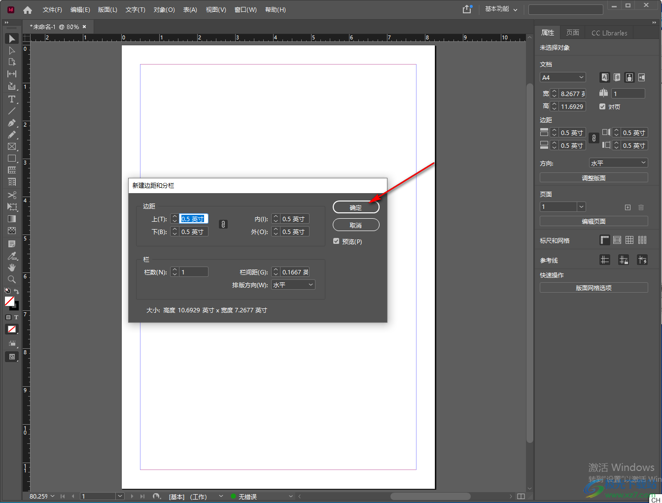662x503 pixels.
Task: Click the fill color swatch in toolbar
Action: tap(9, 301)
